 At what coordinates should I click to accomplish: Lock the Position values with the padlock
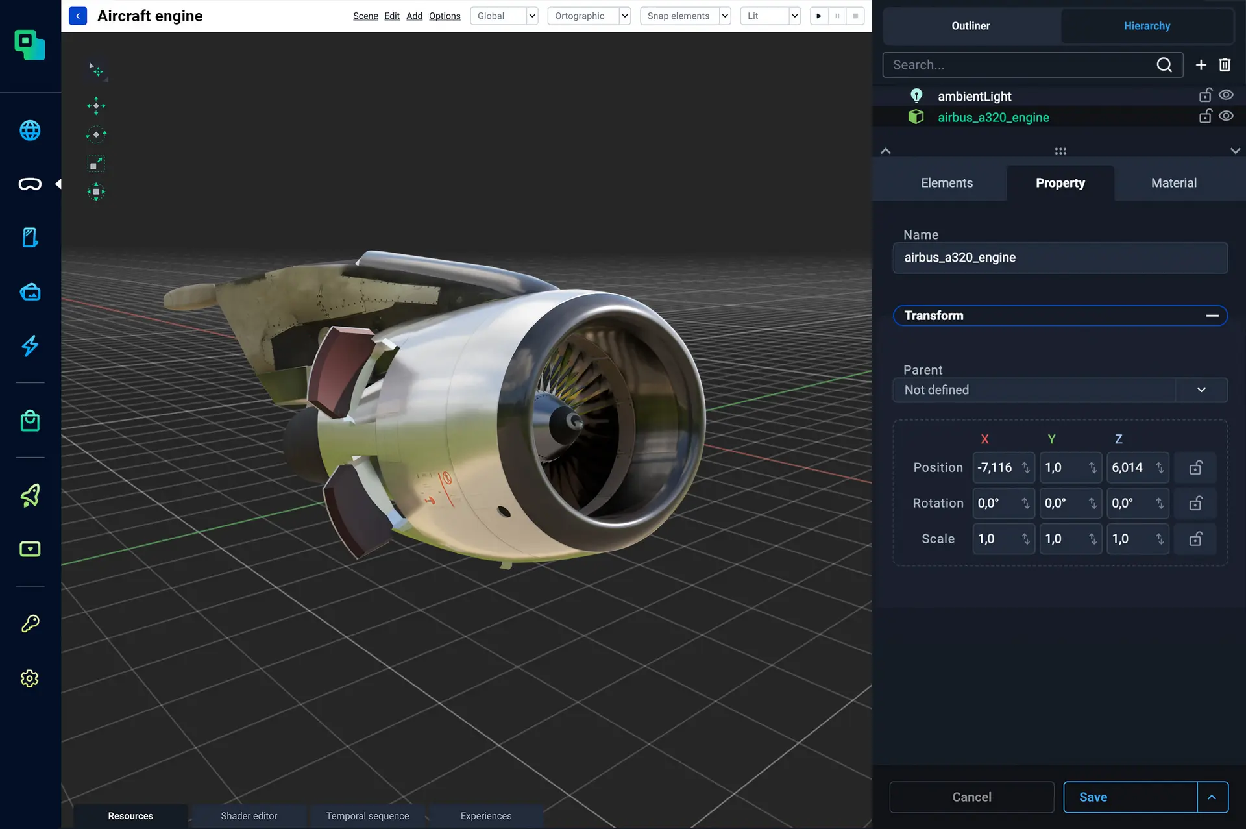pos(1195,467)
